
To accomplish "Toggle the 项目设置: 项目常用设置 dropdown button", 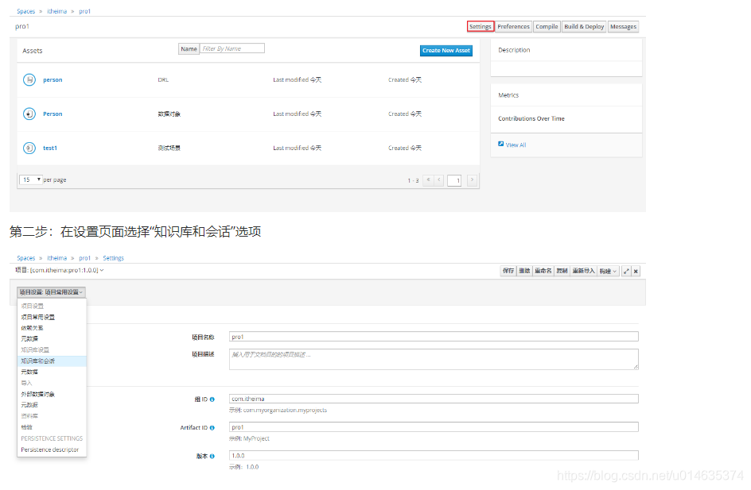I will coord(51,292).
